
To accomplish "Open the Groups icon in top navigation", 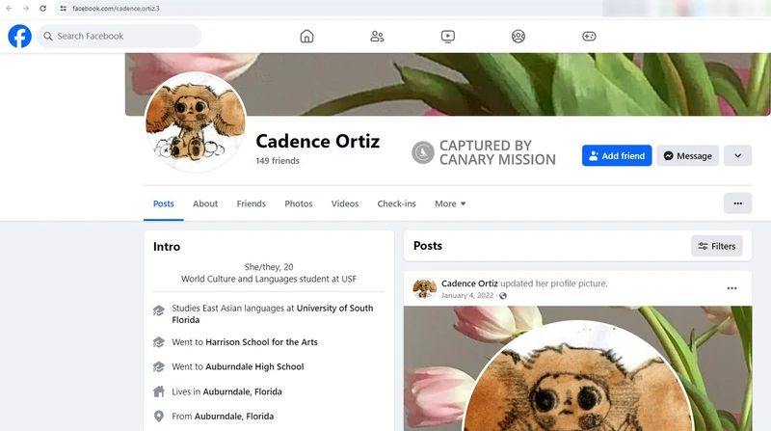I will [x=518, y=37].
